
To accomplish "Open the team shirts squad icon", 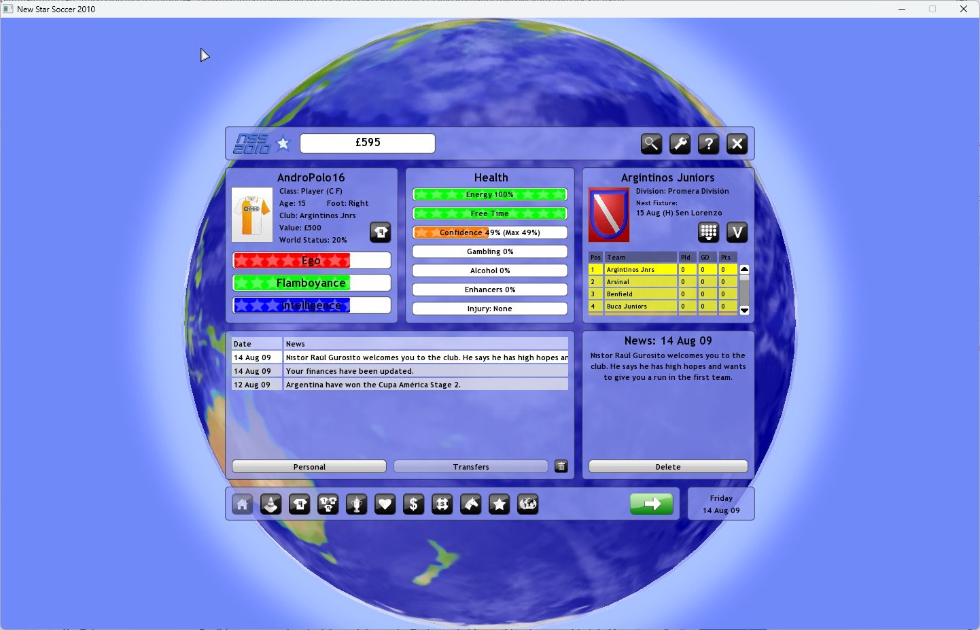I will click(x=328, y=504).
